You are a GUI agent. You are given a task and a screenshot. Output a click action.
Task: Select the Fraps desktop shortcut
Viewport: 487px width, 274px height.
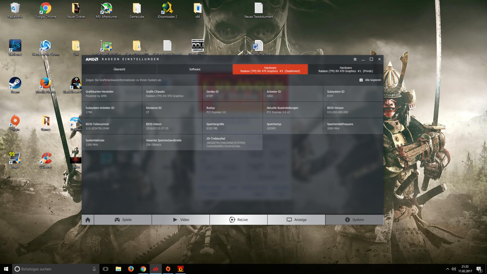click(15, 160)
